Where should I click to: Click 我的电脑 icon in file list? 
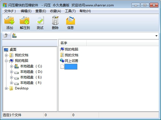[x=62, y=49]
